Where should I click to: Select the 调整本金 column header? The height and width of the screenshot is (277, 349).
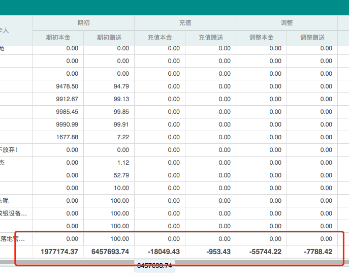tap(261, 38)
